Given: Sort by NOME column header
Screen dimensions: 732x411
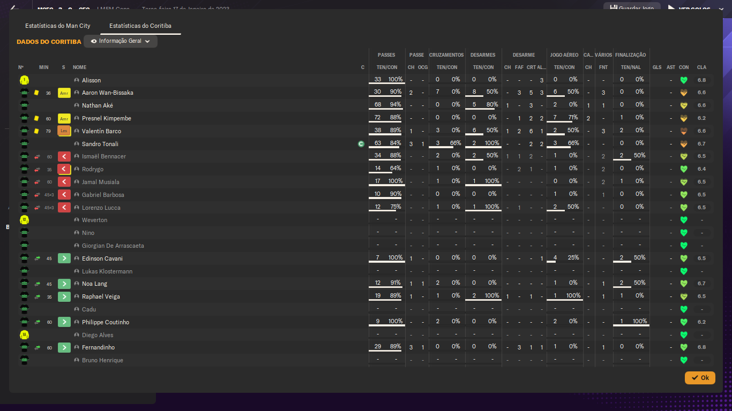Looking at the screenshot, I should click(x=79, y=67).
